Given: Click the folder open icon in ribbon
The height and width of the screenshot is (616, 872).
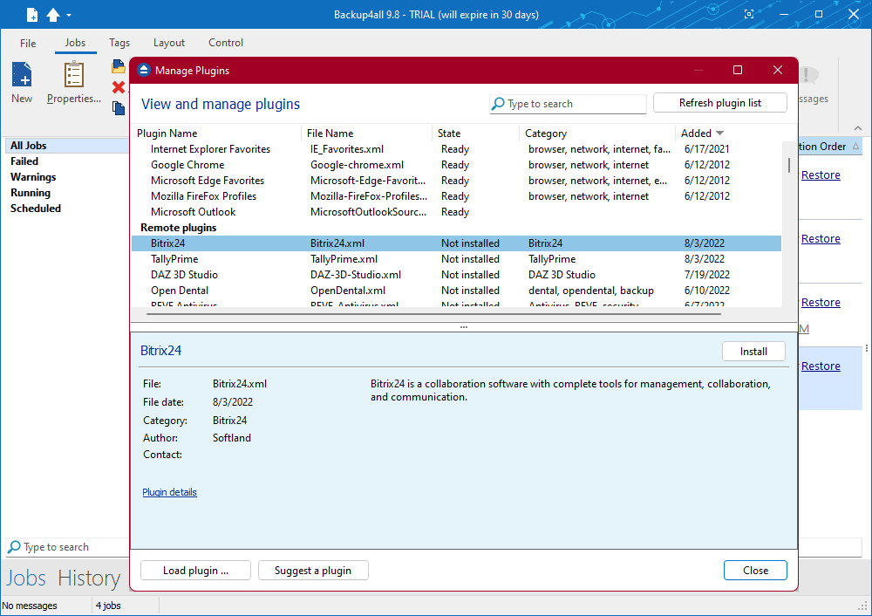Looking at the screenshot, I should click(119, 67).
